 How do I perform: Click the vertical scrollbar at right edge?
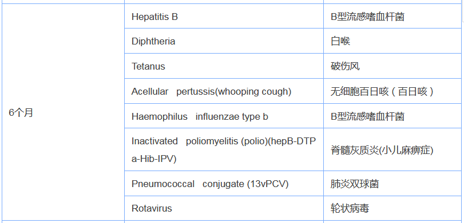[463, 112]
